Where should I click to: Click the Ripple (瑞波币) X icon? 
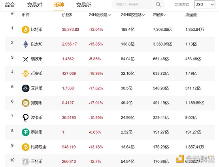click(x=26, y=59)
